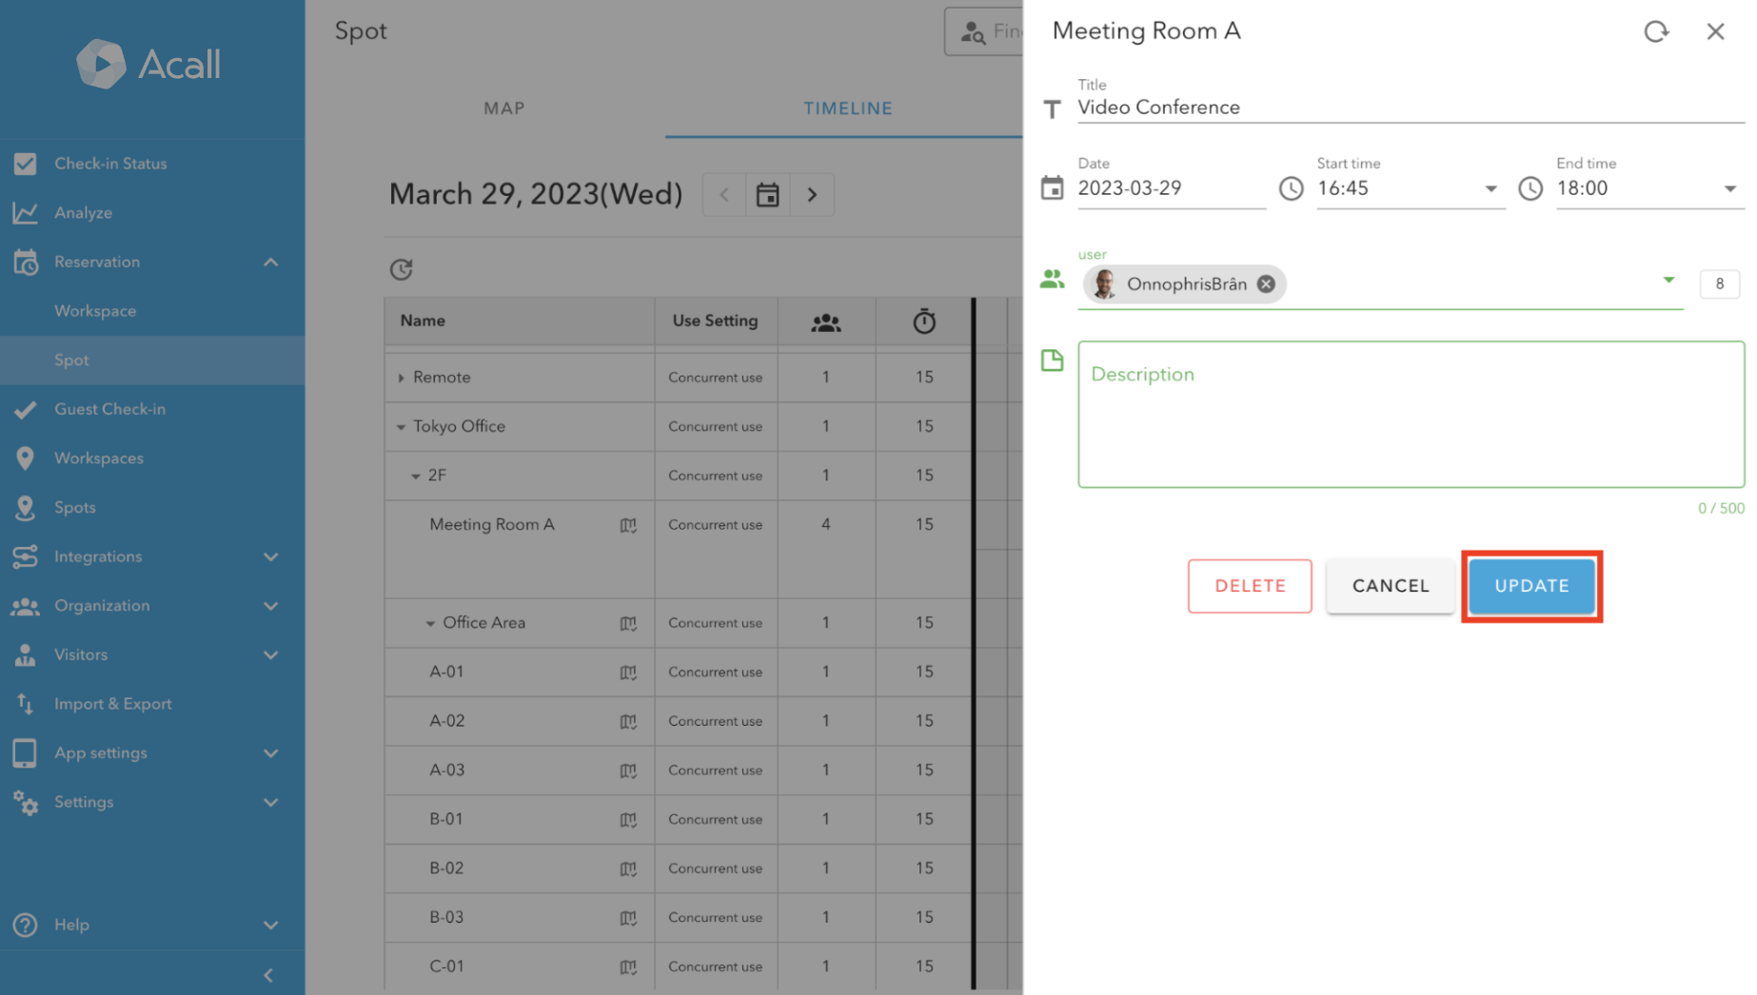1757x995 pixels.
Task: Click the description page icon in the dialog
Action: (x=1052, y=361)
